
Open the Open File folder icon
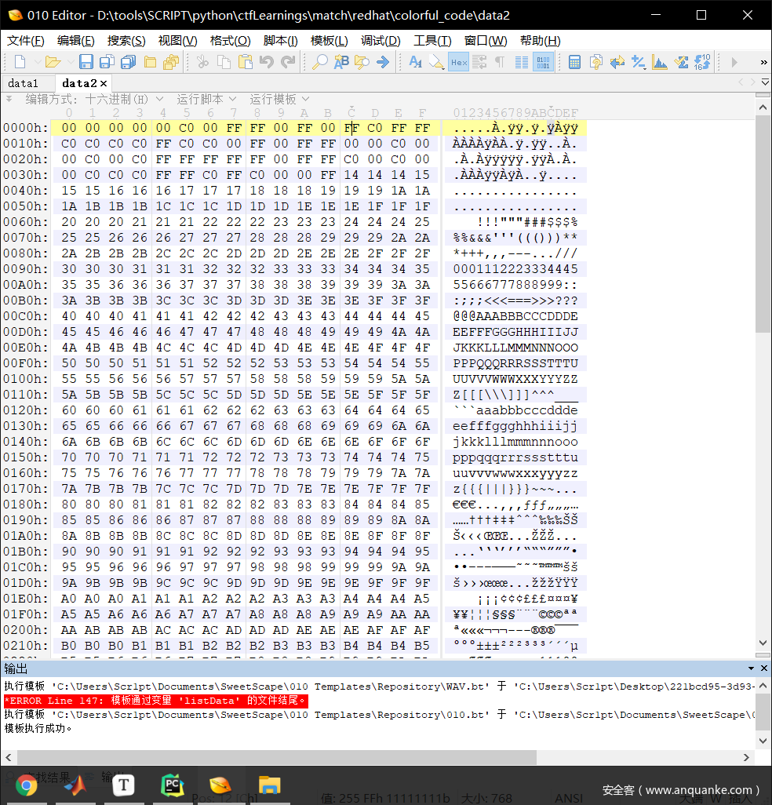pos(53,62)
